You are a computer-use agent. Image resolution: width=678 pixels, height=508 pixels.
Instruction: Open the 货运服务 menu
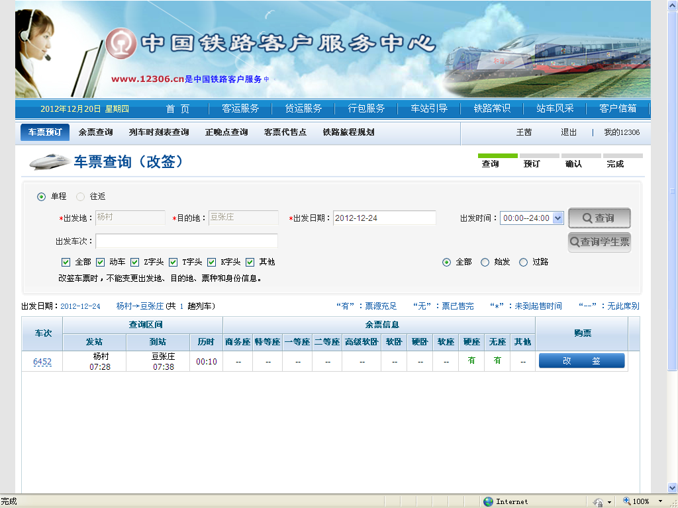303,109
